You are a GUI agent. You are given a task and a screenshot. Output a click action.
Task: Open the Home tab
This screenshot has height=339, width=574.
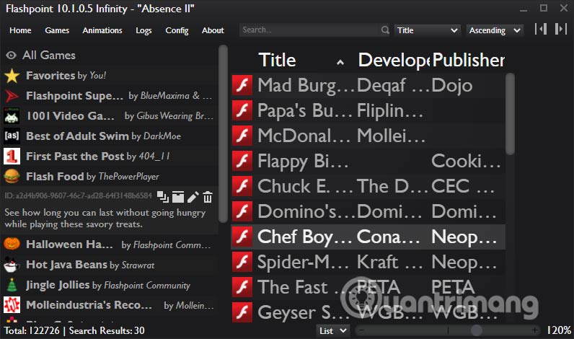(20, 30)
